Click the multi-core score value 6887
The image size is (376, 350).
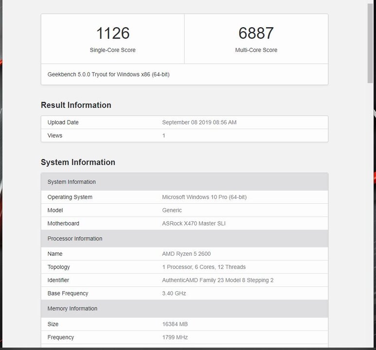coord(256,33)
